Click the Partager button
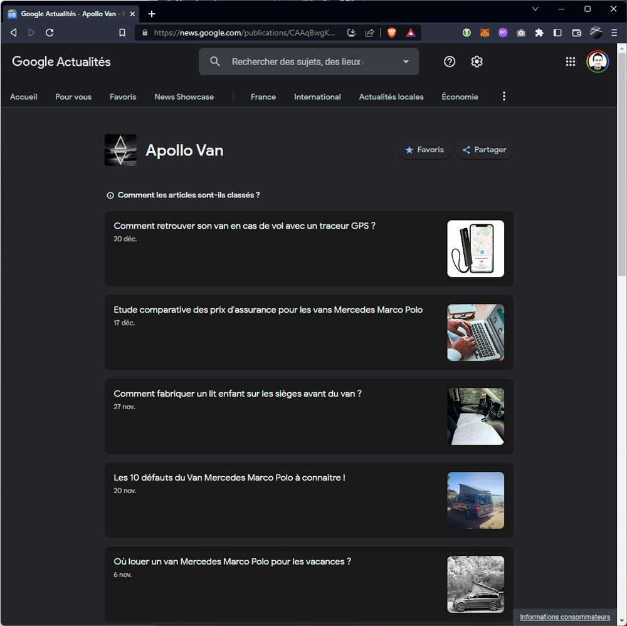Viewport: 627px width, 626px height. point(484,150)
